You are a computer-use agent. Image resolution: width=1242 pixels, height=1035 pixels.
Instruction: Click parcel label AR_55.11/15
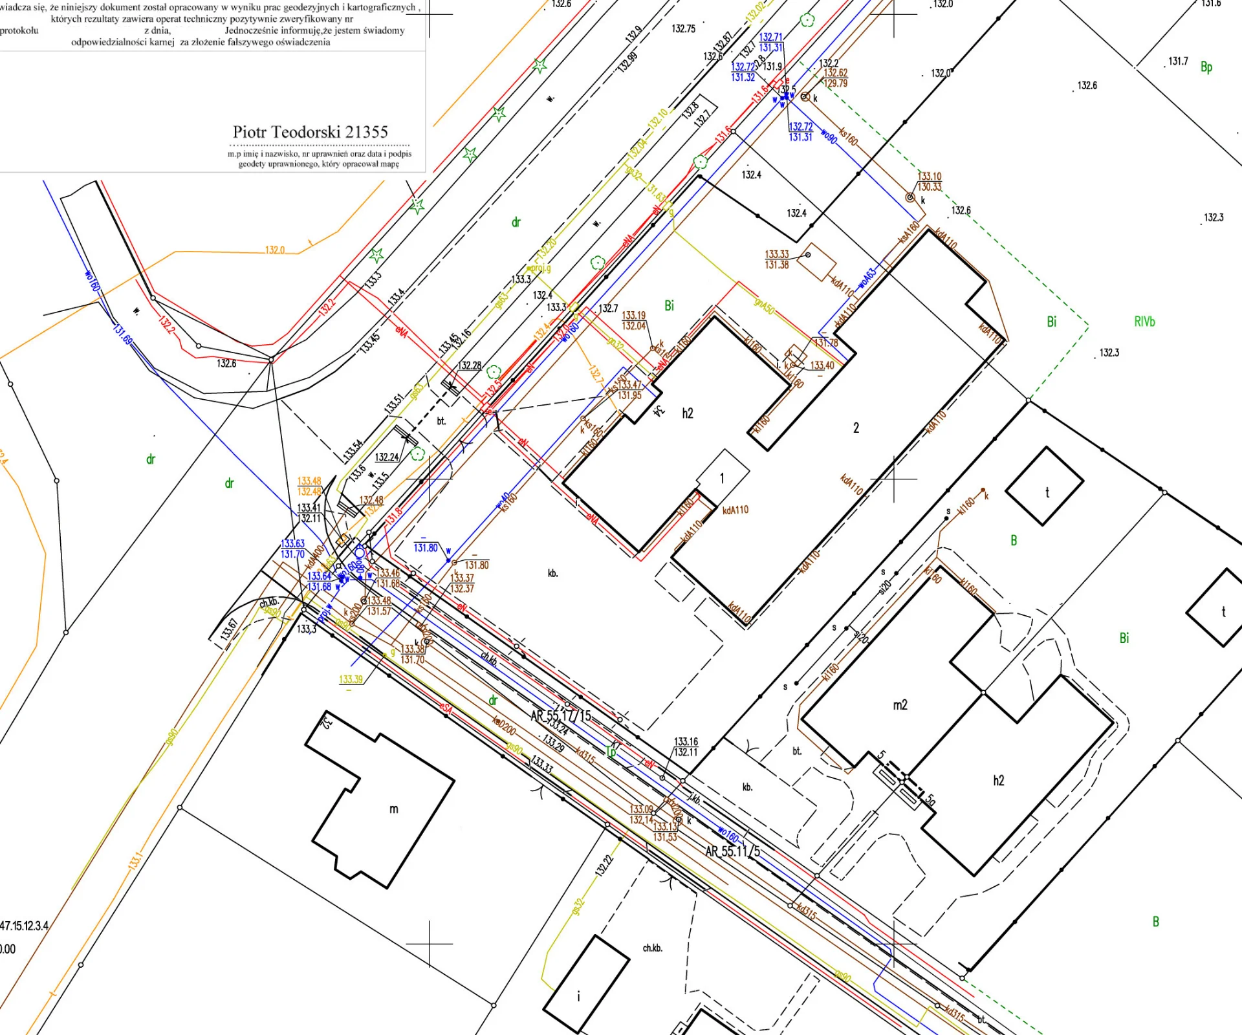tap(560, 715)
